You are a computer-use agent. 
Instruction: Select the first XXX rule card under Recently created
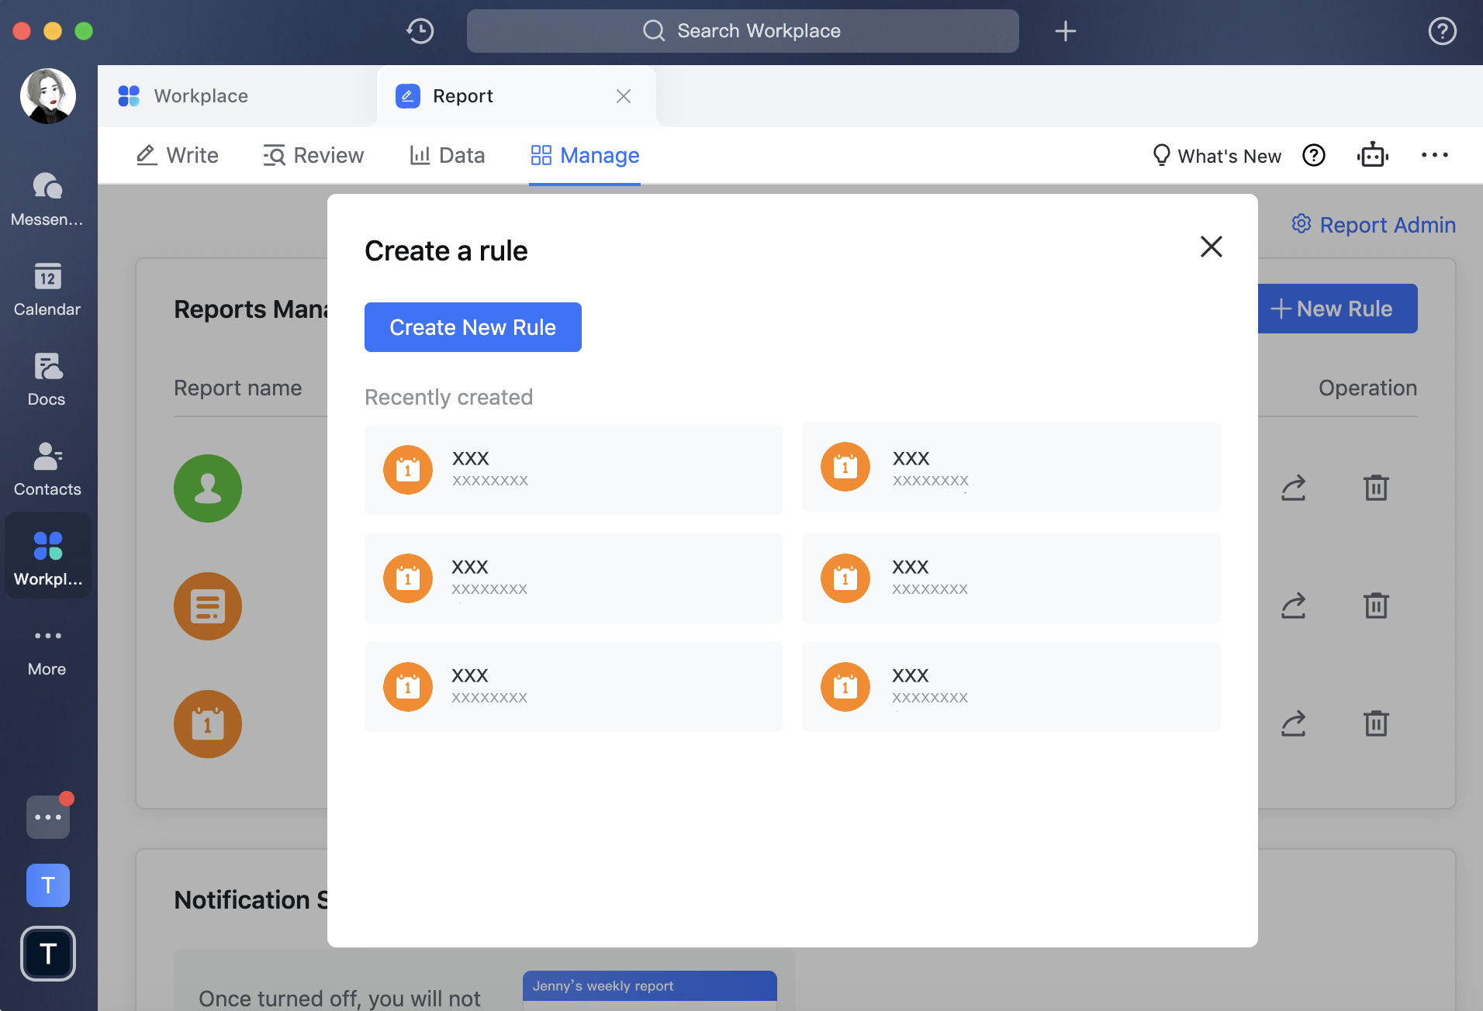[573, 469]
